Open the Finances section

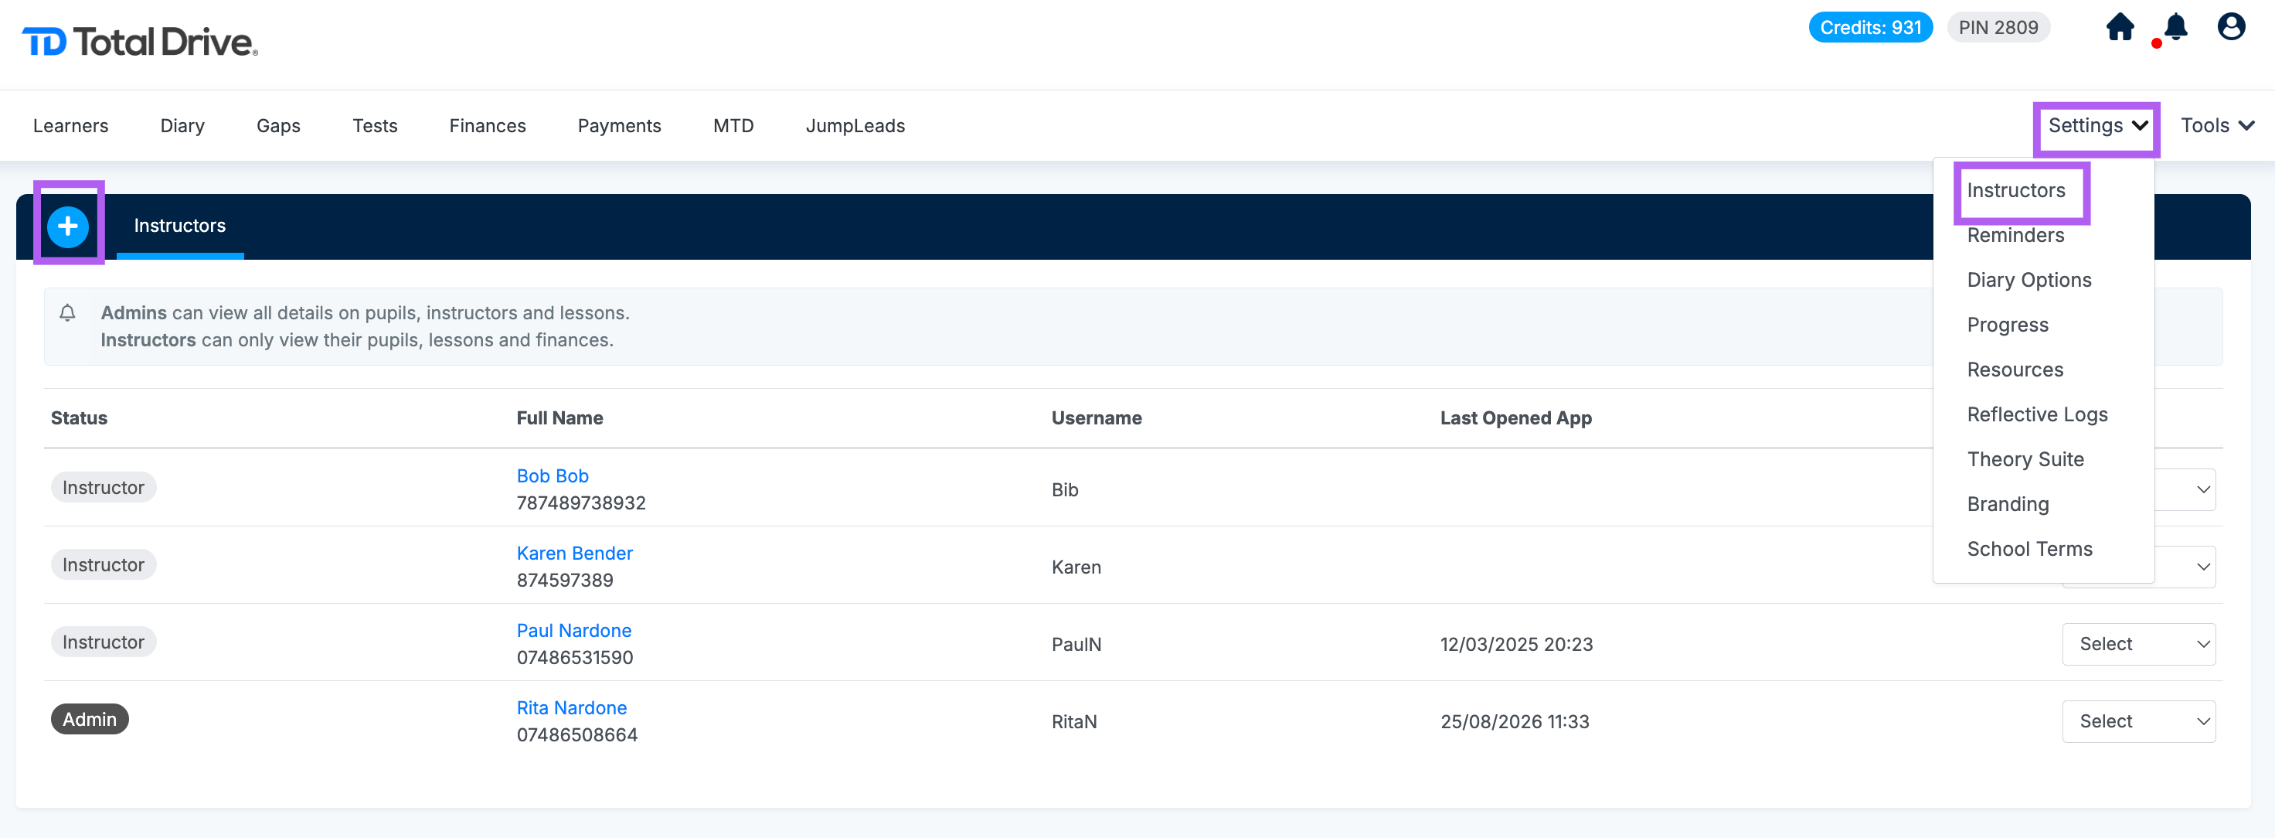point(488,125)
